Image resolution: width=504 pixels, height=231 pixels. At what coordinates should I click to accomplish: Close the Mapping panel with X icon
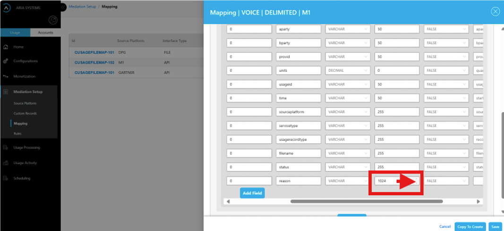pyautogui.click(x=495, y=12)
